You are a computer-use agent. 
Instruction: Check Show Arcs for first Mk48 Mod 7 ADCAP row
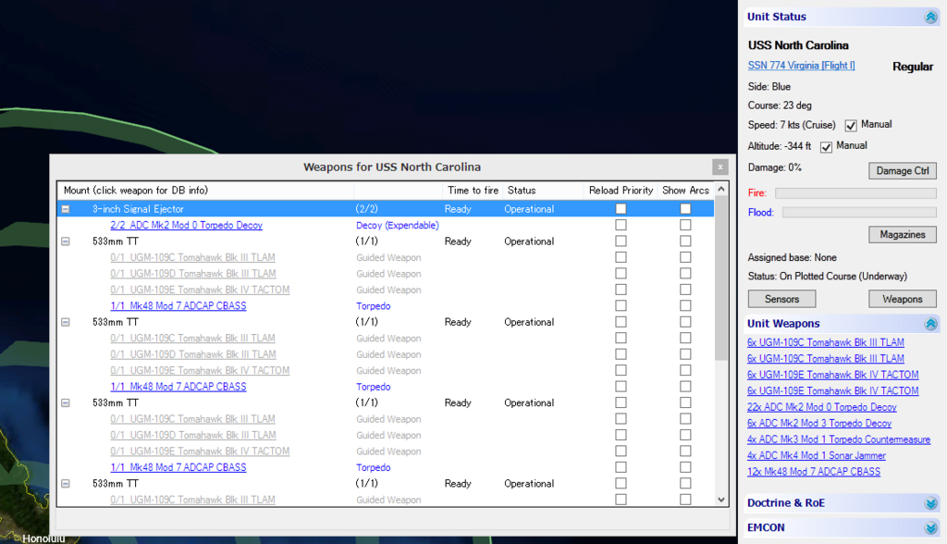pos(685,305)
